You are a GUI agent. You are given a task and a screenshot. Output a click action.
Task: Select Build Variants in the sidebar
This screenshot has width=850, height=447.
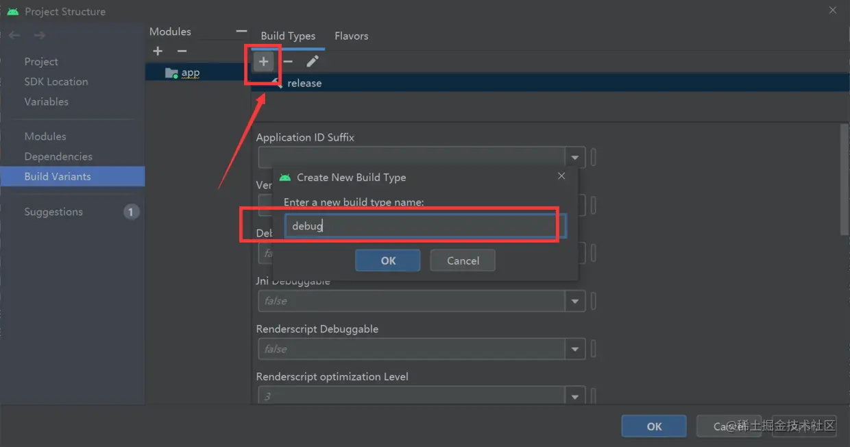tap(72, 176)
